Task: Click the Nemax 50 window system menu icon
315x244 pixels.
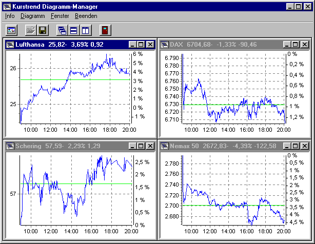Action: pos(164,146)
